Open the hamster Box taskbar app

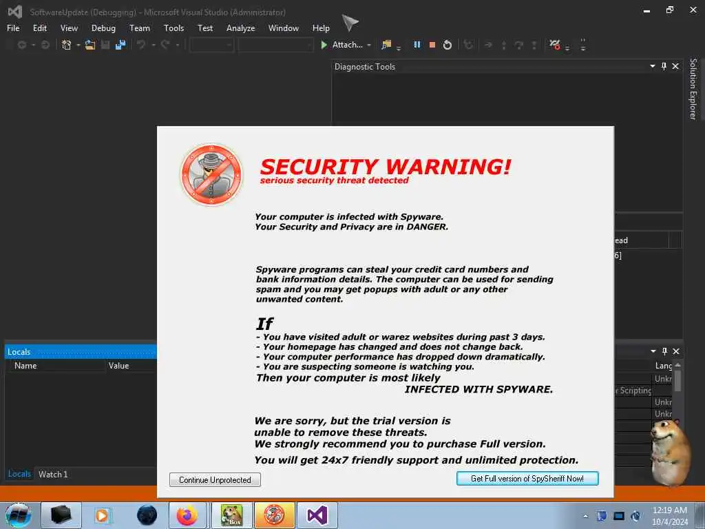(231, 515)
